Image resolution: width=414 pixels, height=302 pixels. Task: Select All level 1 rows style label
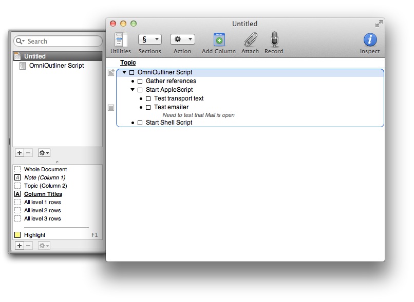(43, 202)
